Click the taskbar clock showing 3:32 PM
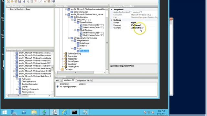207x116 pixels. pos(161,112)
